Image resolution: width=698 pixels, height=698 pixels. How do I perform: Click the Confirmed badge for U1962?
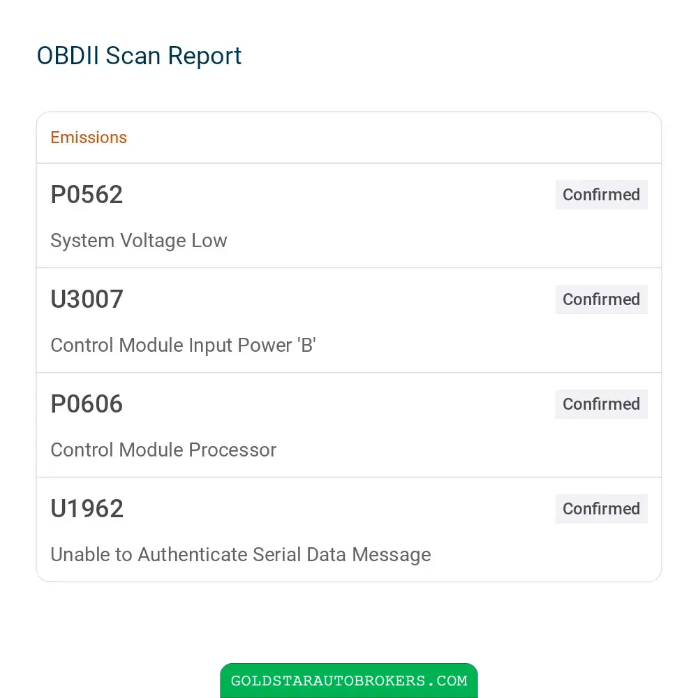point(601,508)
